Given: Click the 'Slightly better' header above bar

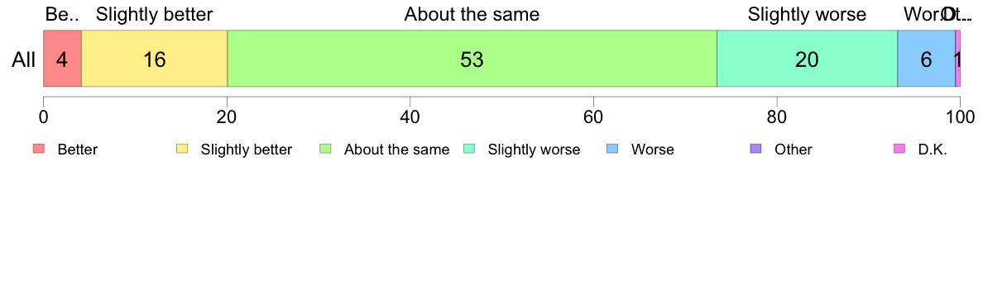Looking at the screenshot, I should tap(154, 14).
